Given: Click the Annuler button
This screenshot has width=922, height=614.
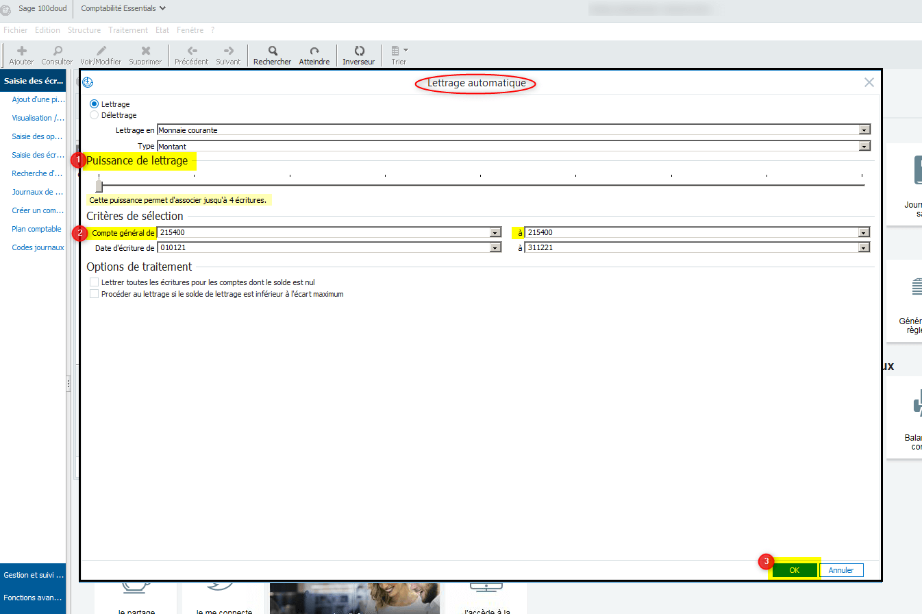Looking at the screenshot, I should 841,570.
